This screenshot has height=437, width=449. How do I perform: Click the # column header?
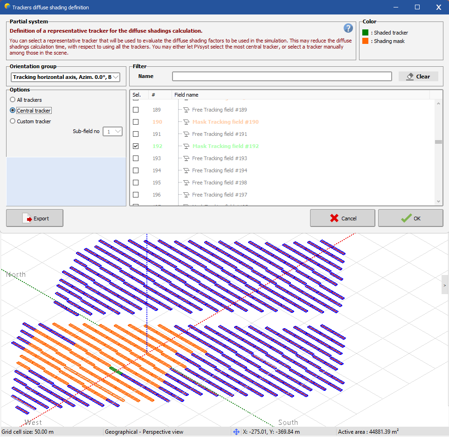pos(160,95)
